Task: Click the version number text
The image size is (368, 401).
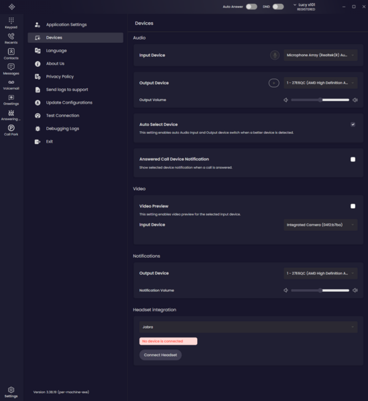Action: [x=61, y=392]
